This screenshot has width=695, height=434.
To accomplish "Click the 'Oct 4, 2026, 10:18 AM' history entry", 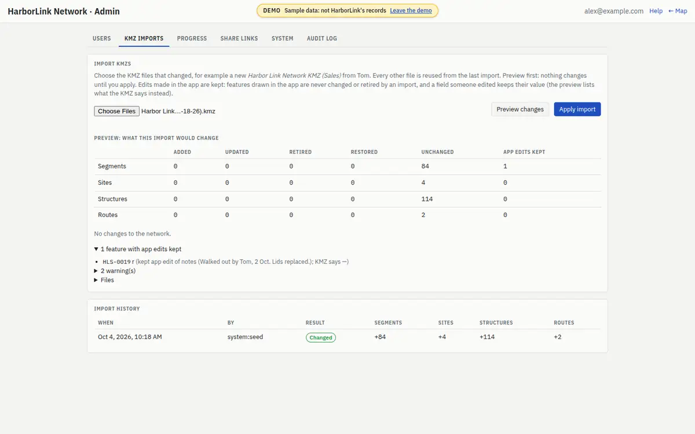I will [130, 337].
